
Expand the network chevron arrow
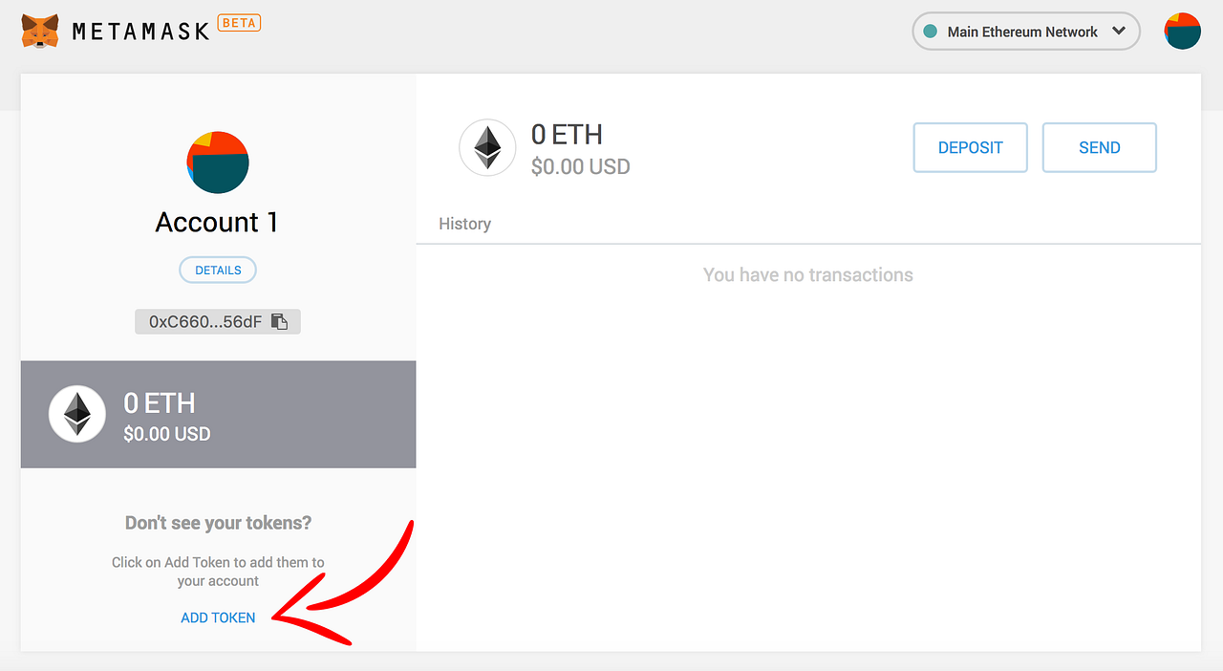click(x=1120, y=31)
